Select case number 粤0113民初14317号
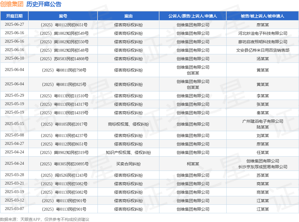 (x=64, y=104)
